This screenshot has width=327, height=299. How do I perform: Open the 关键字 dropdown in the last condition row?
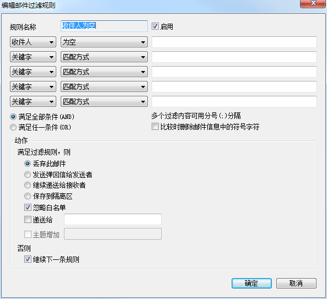33,101
